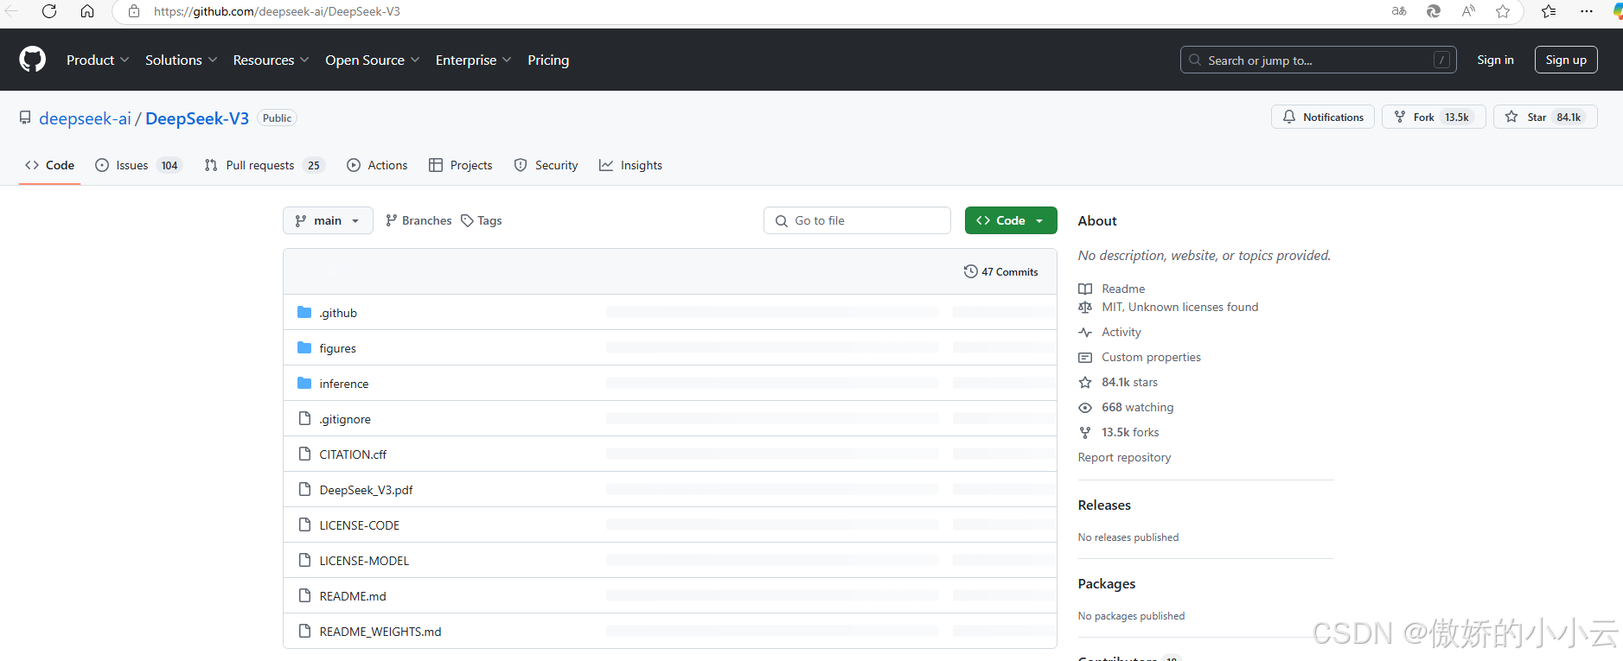The height and width of the screenshot is (661, 1623).
Task: View the Branches list
Action: 419,220
